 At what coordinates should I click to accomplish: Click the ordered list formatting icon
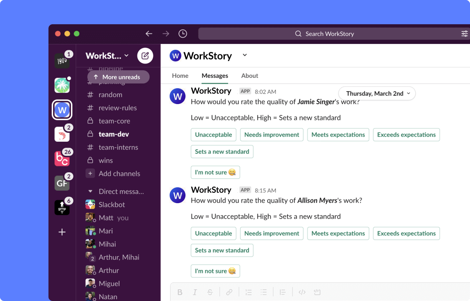click(x=249, y=292)
